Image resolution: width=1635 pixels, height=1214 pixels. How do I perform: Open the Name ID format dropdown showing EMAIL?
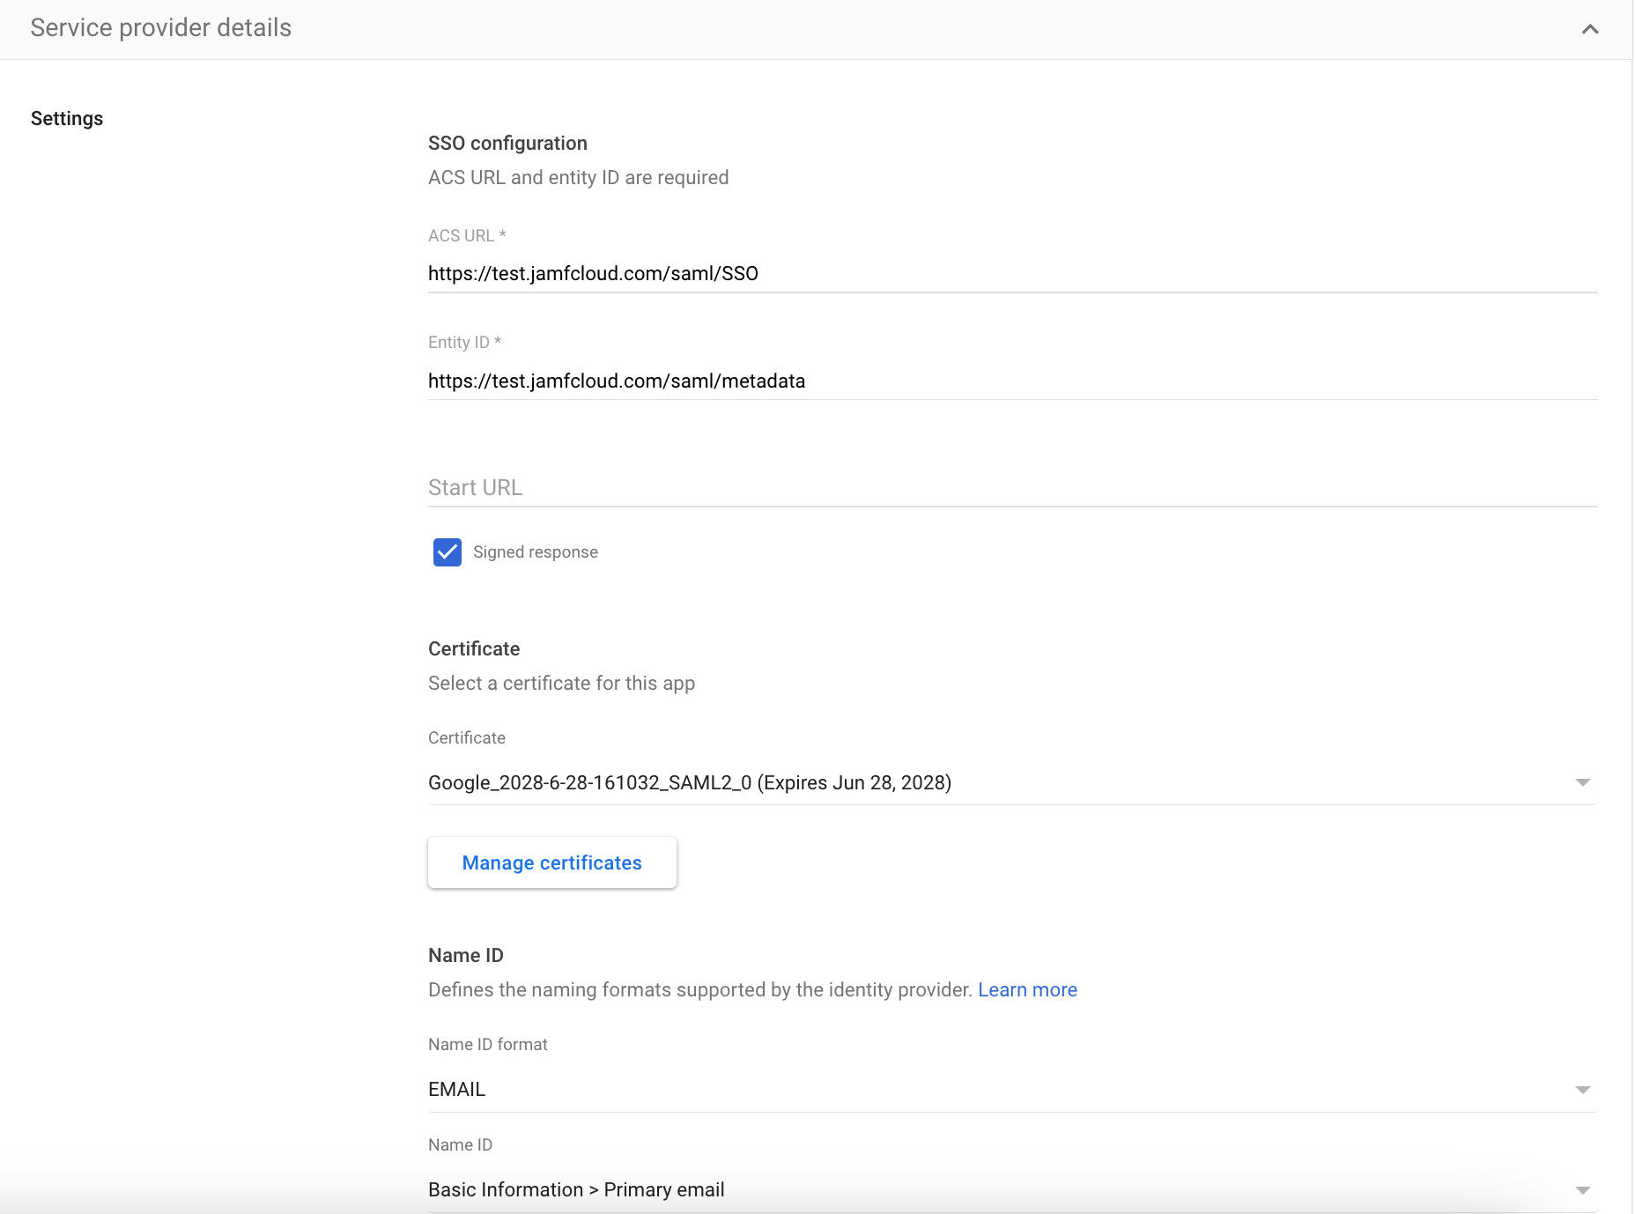click(x=995, y=1090)
